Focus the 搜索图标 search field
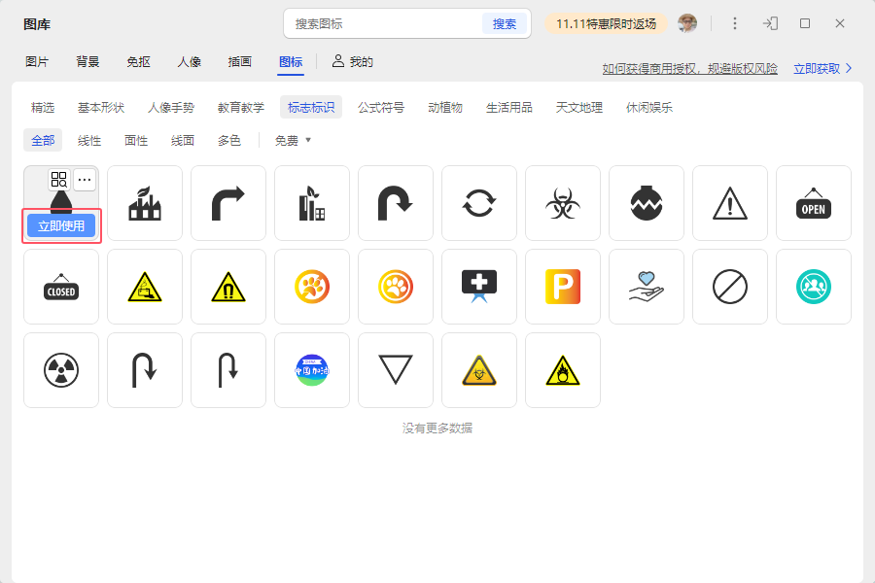Viewport: 875px width, 583px height. pyautogui.click(x=384, y=24)
